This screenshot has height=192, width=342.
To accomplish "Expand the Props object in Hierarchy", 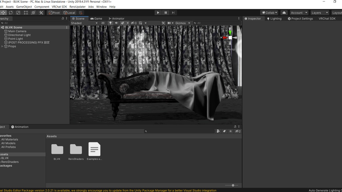I will 3,46.
